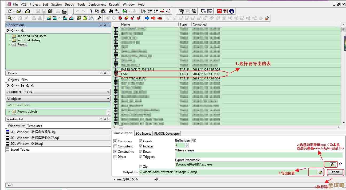Click the binoculars Find icon in main toolbar
The image size is (346, 190).
tap(111, 11)
